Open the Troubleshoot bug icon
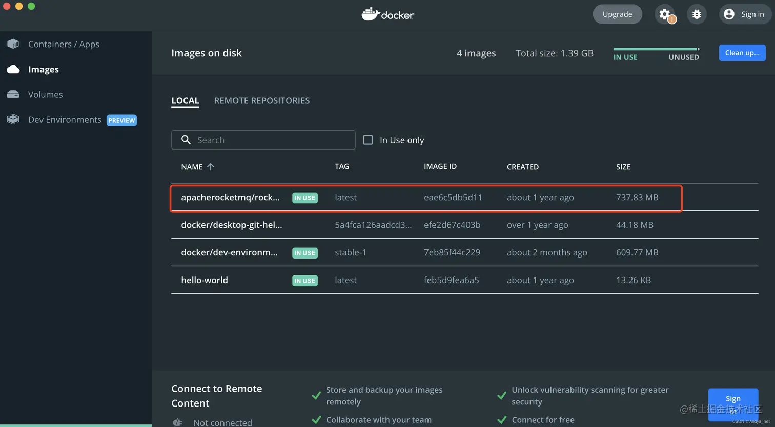The height and width of the screenshot is (427, 775). coord(697,14)
